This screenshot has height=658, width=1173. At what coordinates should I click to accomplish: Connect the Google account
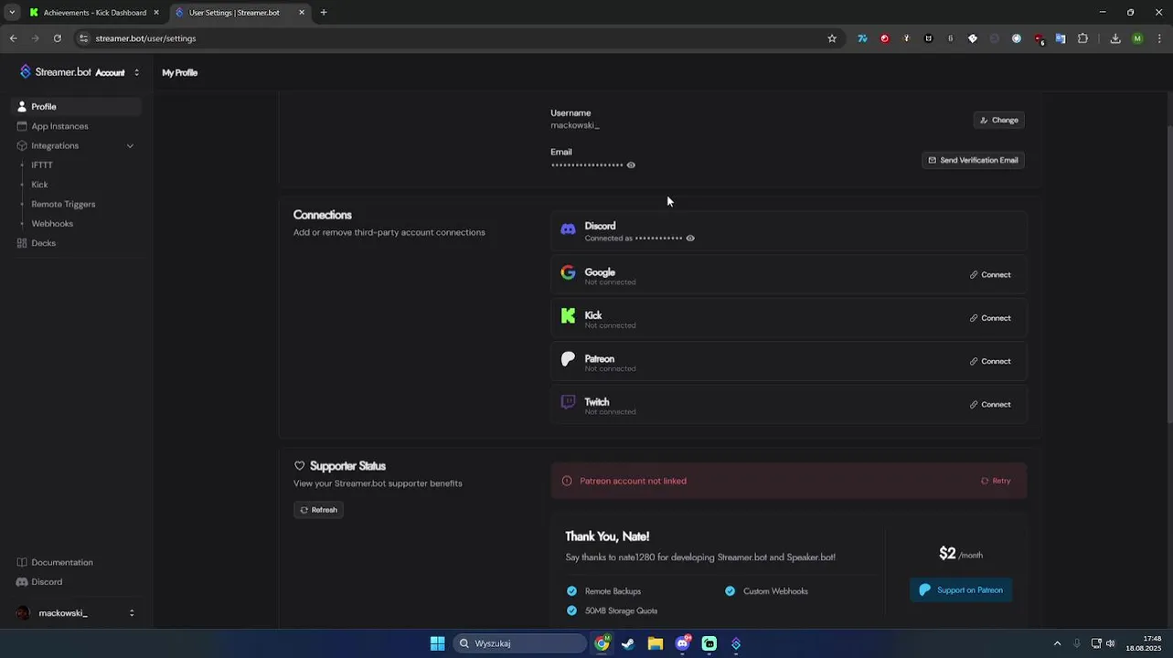tap(990, 274)
